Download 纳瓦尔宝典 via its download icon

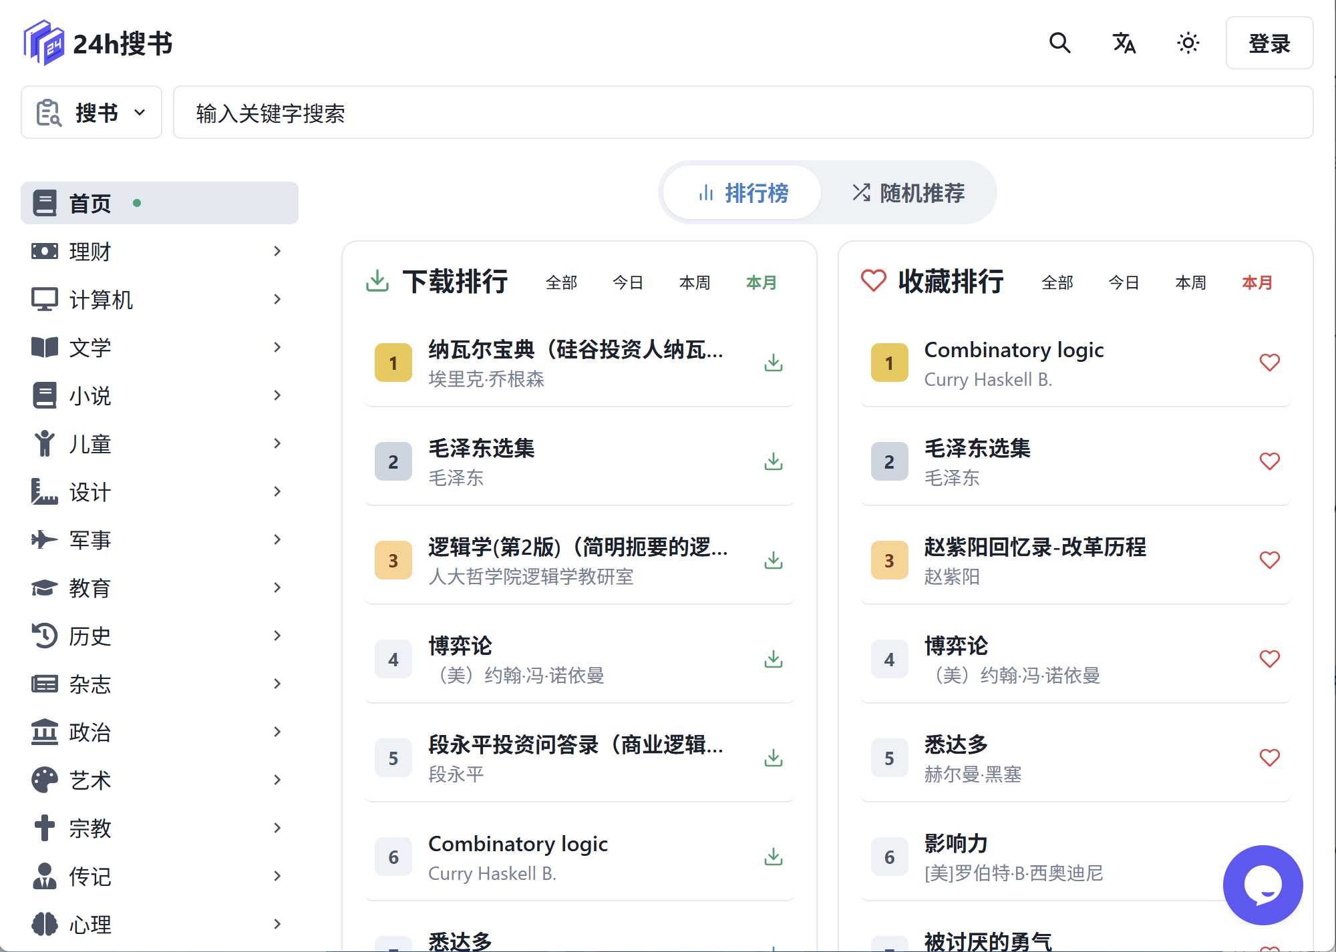pyautogui.click(x=774, y=363)
